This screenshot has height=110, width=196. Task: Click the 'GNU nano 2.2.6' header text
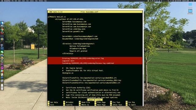[x=56, y=12]
